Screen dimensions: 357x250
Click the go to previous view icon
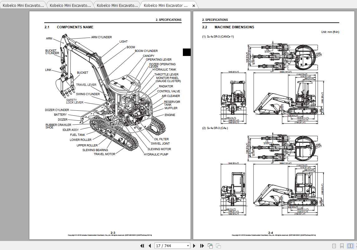[x=210, y=246]
